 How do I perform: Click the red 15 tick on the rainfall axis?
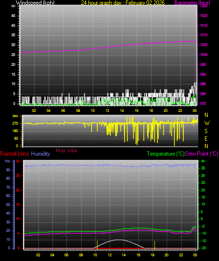[18, 205]
